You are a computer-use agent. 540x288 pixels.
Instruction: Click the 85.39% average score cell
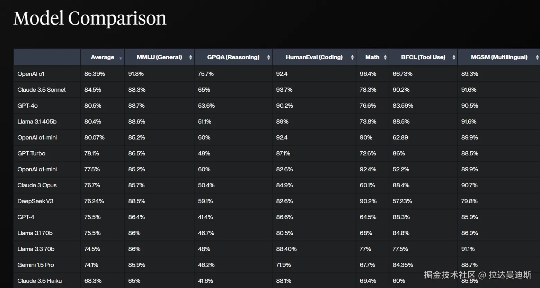[x=95, y=74]
